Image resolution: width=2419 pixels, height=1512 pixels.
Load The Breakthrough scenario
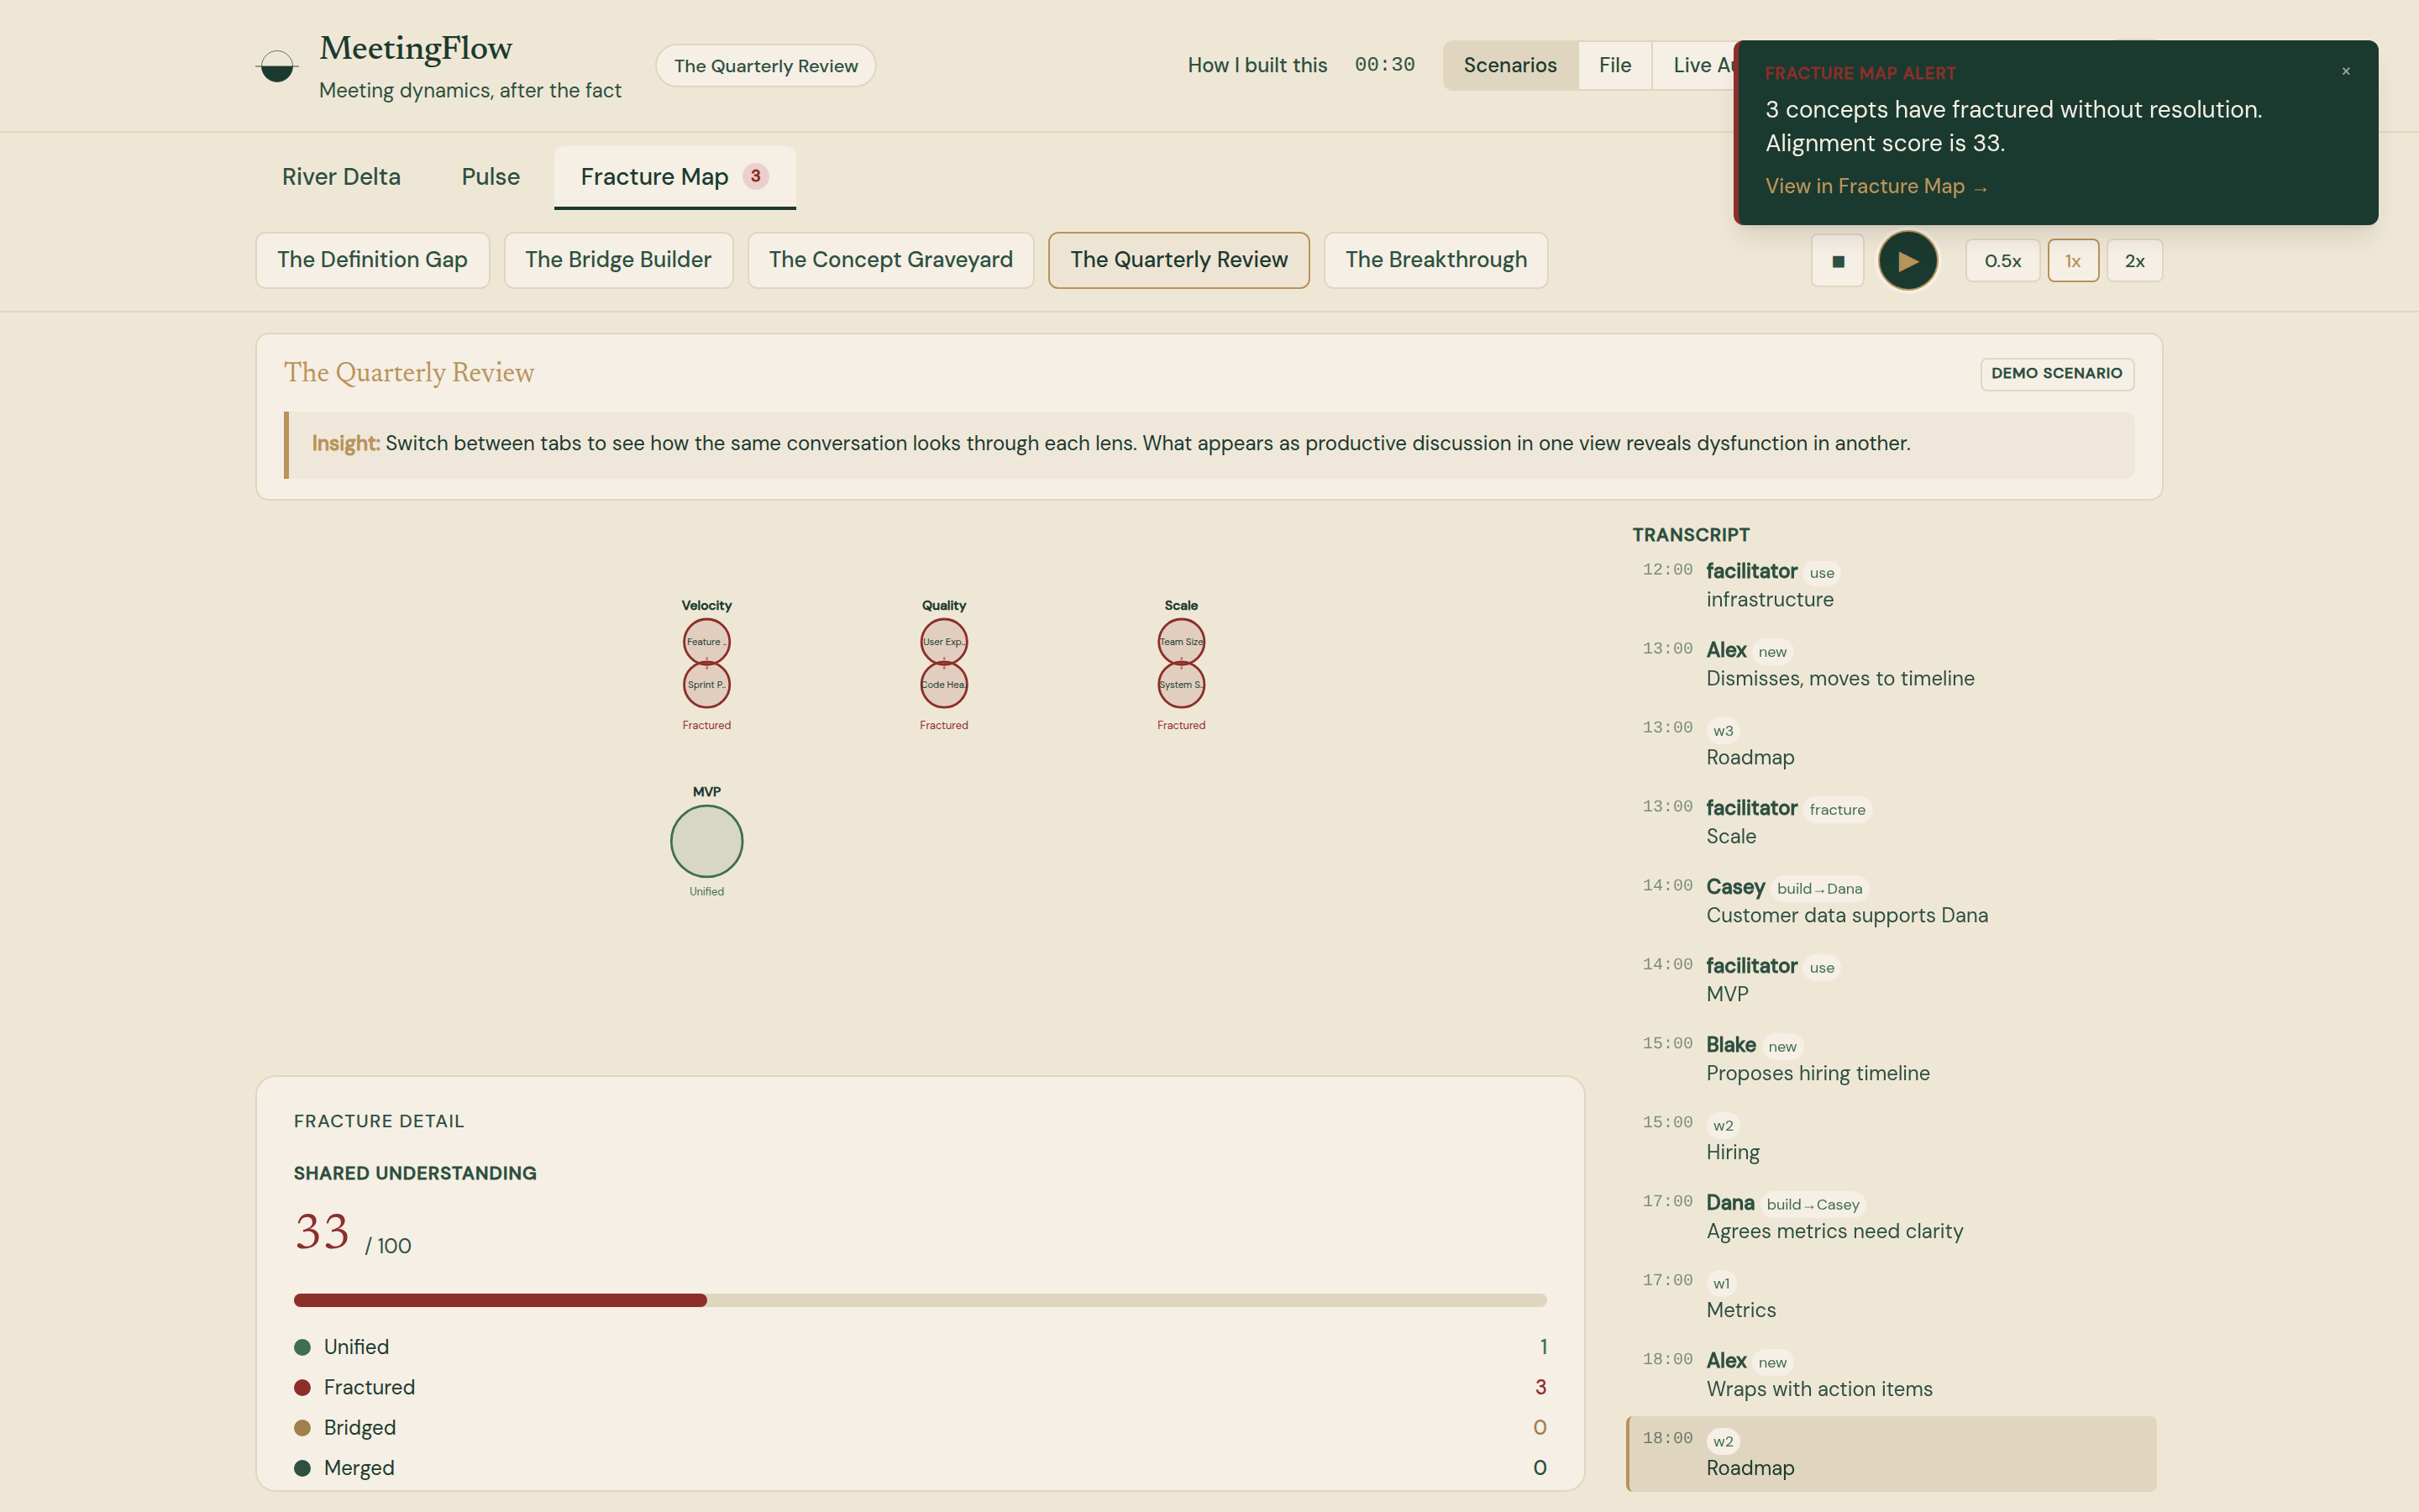[1435, 260]
